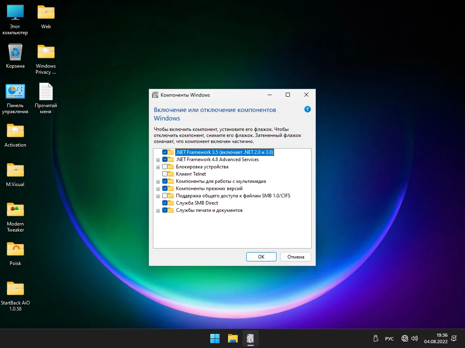Expand the .NET Framework 4.8 Advanced Services node
Viewport: 465px width, 348px height.
click(158, 160)
